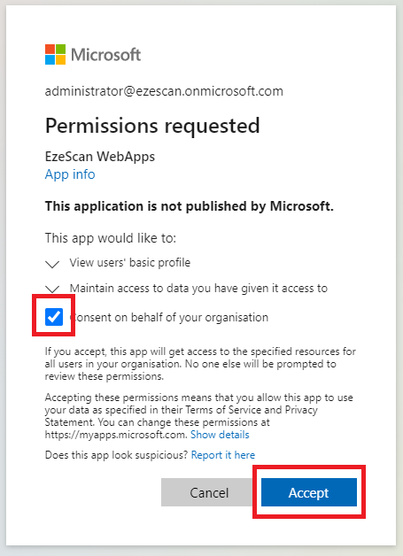Uncheck the organisation consent checkbox
The width and height of the screenshot is (403, 556).
(54, 317)
